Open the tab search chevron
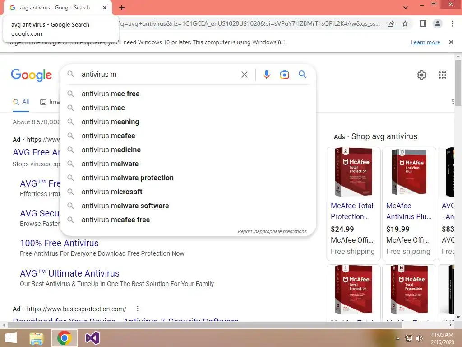 tap(406, 8)
